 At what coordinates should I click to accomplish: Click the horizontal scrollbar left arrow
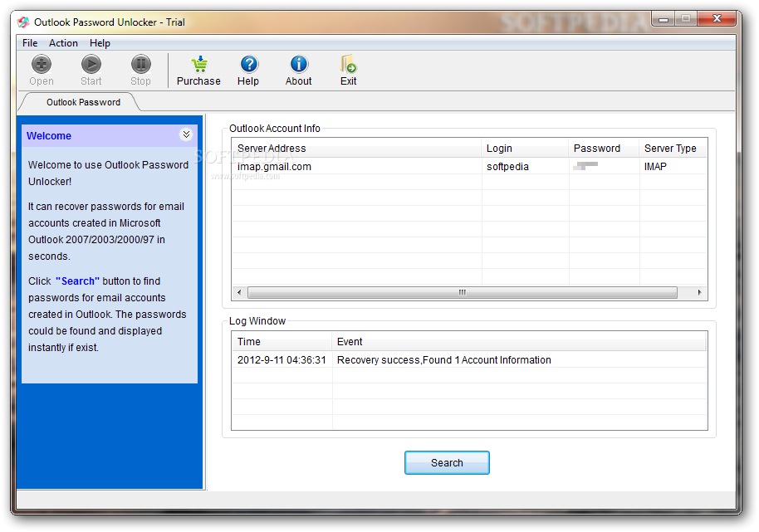(x=239, y=293)
